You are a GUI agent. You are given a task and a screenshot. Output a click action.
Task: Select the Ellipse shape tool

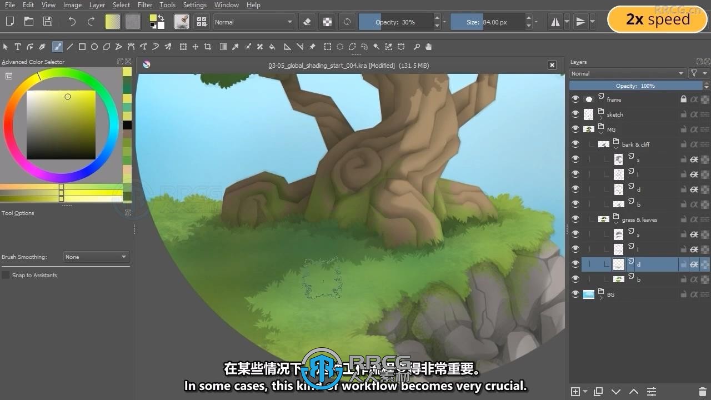(x=94, y=47)
